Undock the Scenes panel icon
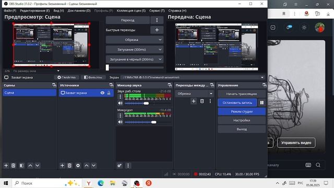 coord(54,85)
